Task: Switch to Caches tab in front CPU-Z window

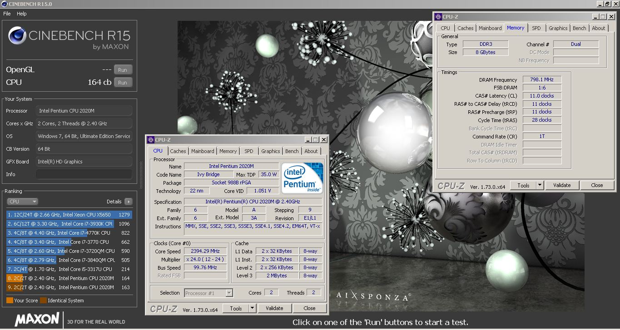Action: coord(178,151)
